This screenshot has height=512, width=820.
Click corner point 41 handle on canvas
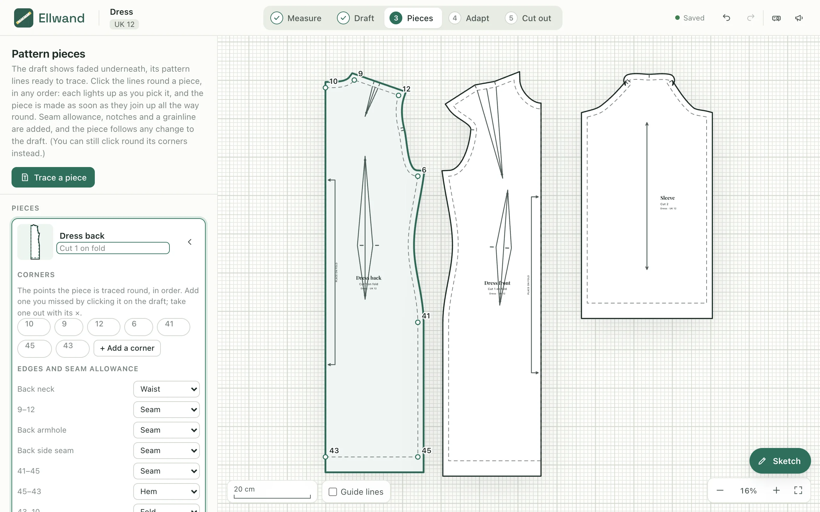418,322
